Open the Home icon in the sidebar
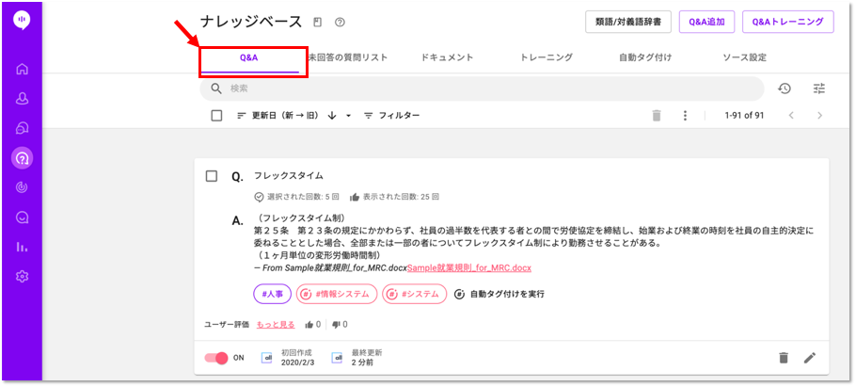This screenshot has height=387, width=856. click(22, 70)
